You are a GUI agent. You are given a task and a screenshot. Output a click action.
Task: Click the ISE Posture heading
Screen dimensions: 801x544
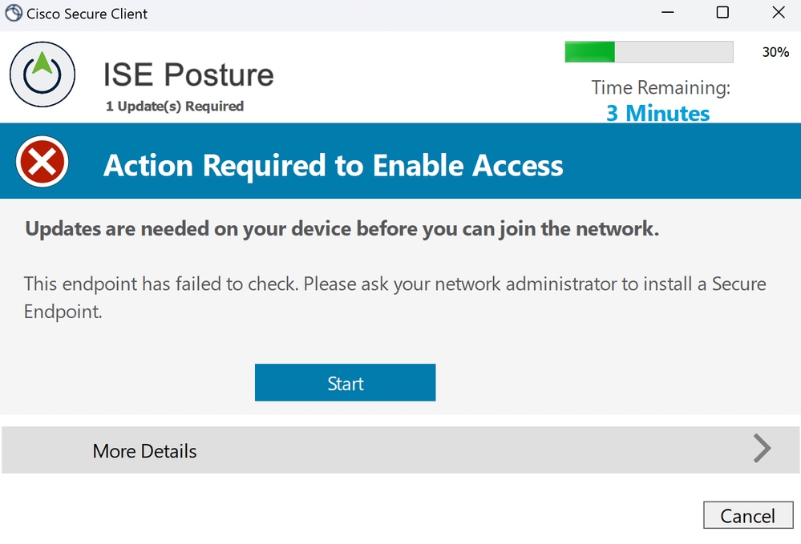(x=188, y=75)
